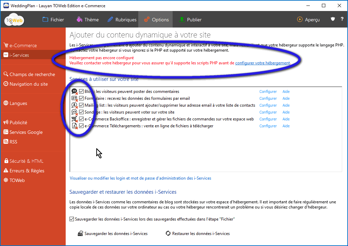The height and width of the screenshot is (246, 348).
Task: Click the Blog speech bubble icon
Action: pyautogui.click(x=74, y=92)
